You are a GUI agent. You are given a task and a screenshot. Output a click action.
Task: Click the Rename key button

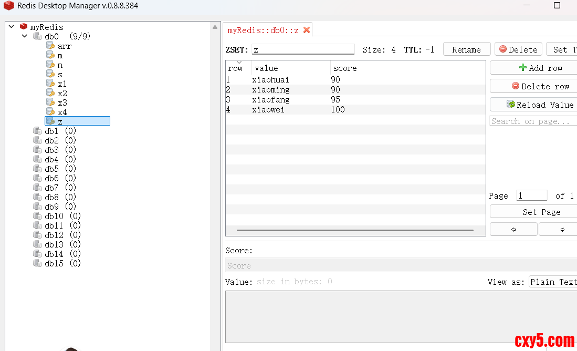click(x=466, y=49)
